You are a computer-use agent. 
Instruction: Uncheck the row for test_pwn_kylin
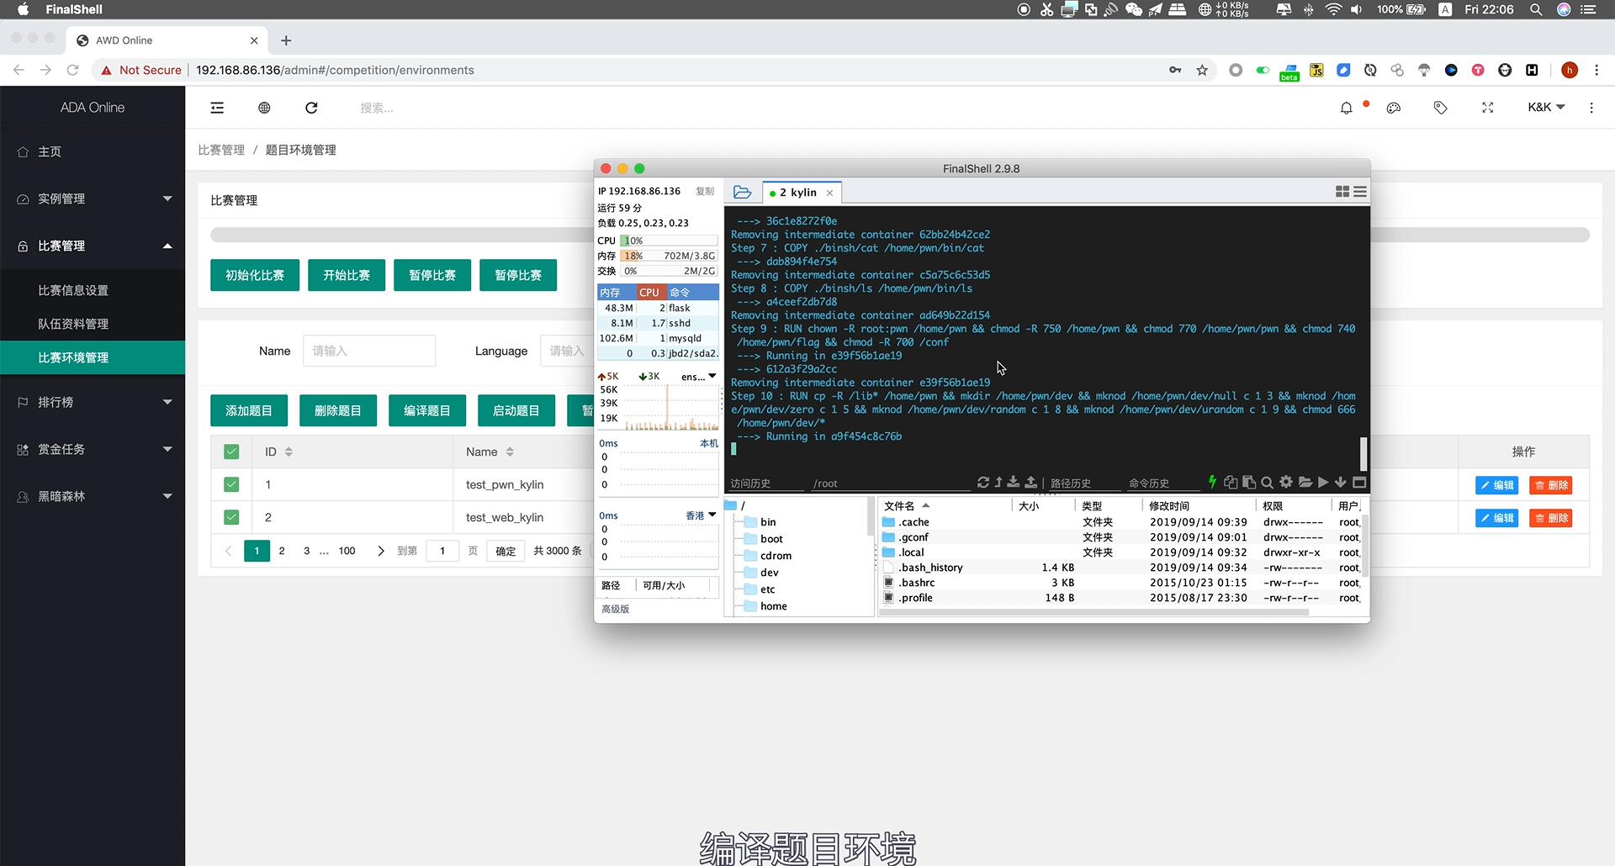231,484
